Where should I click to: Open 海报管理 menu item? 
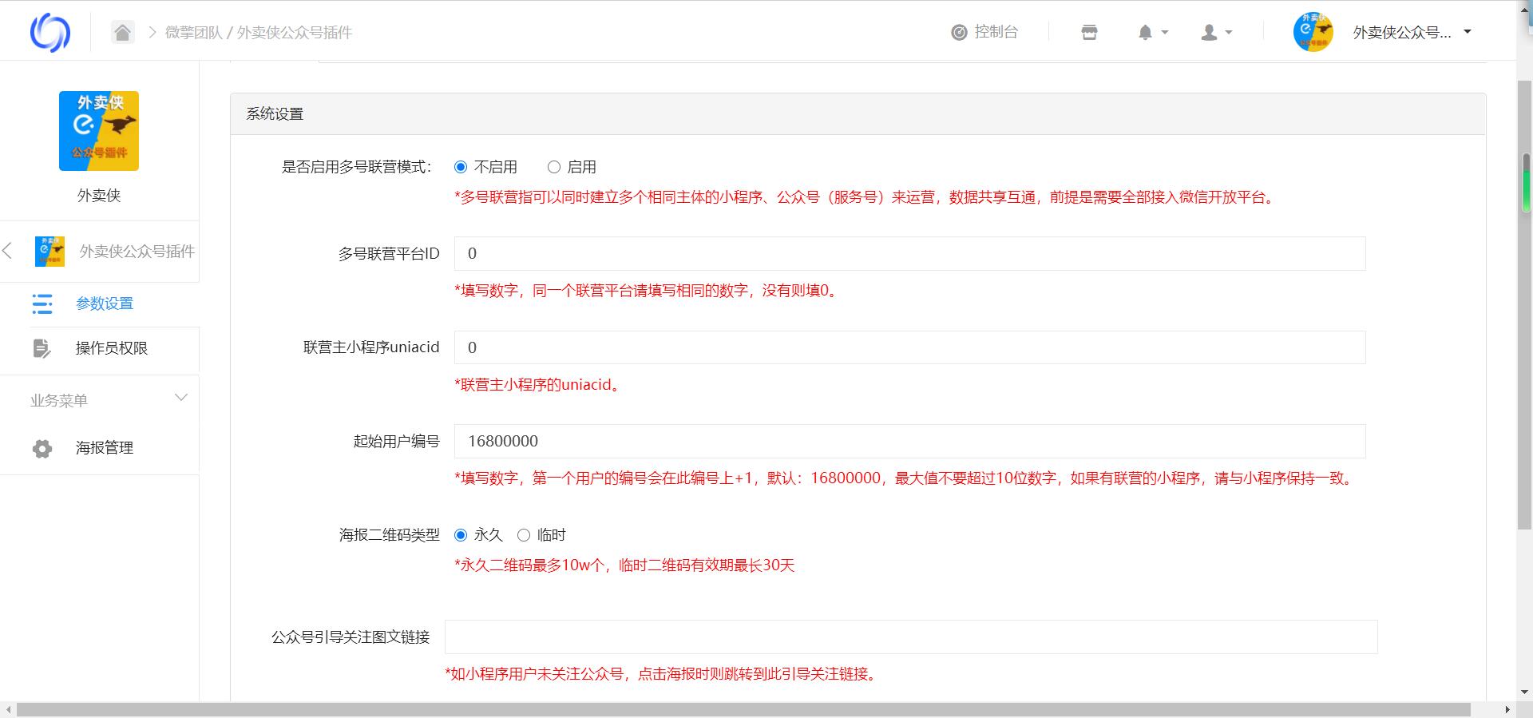coord(105,448)
